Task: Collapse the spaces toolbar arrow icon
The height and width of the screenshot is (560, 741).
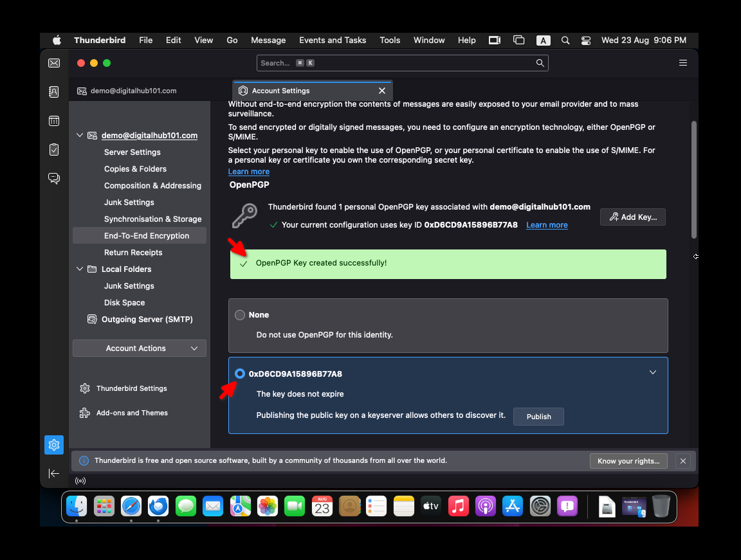Action: pos(54,474)
